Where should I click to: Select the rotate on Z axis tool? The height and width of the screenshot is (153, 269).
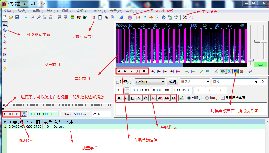point(5,36)
